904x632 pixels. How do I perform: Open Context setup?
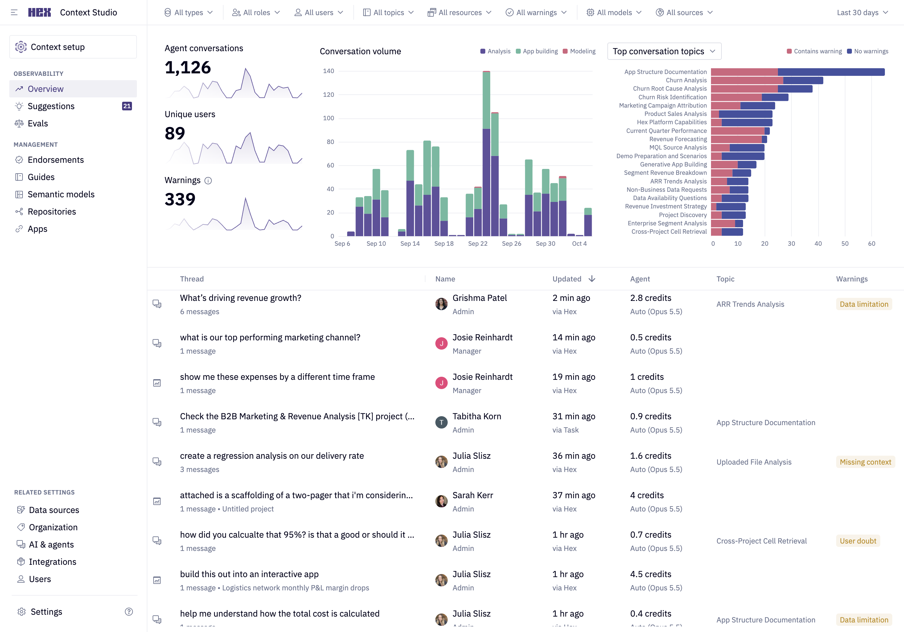73,47
